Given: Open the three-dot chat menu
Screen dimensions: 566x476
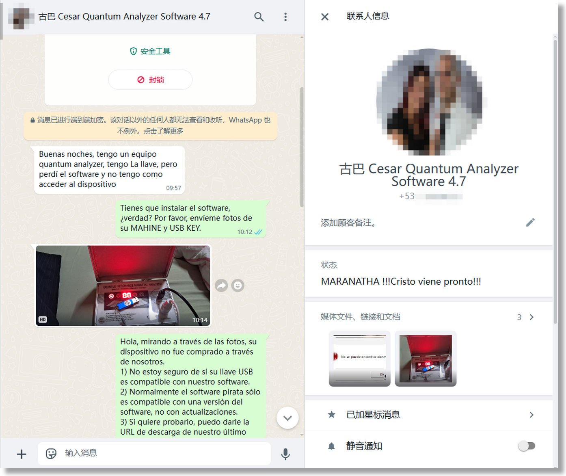Looking at the screenshot, I should [x=285, y=17].
